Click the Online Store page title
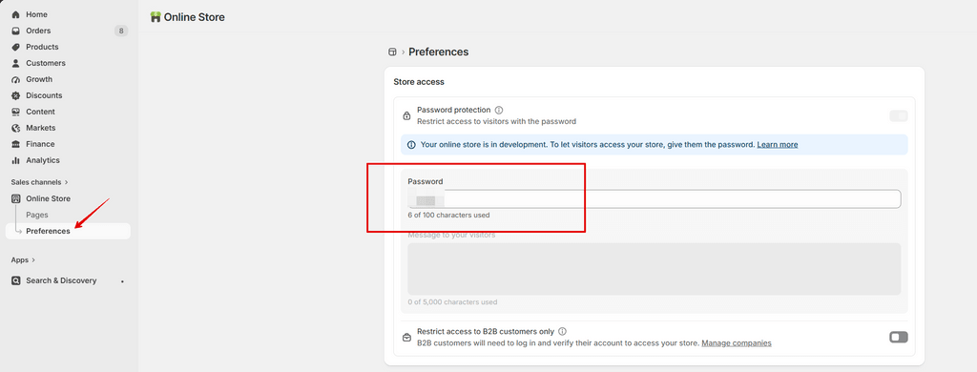This screenshot has height=372, width=977. (195, 17)
